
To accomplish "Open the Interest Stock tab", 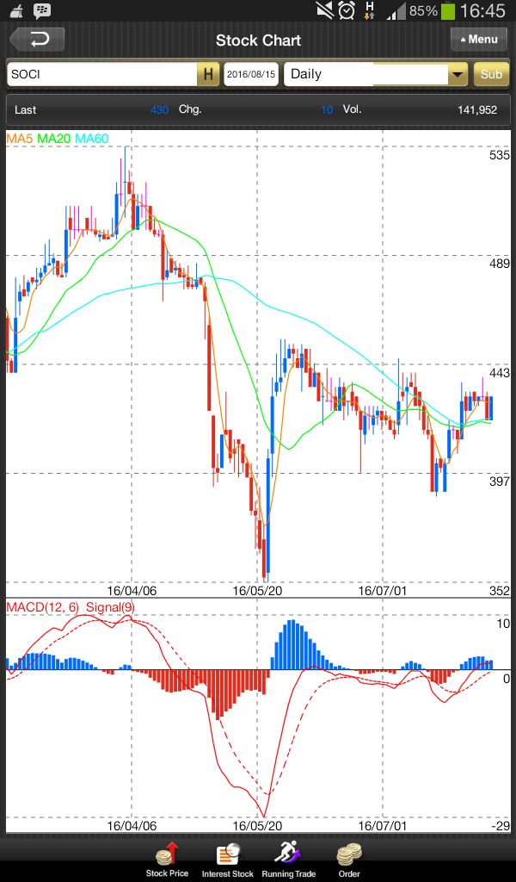I will (227, 860).
